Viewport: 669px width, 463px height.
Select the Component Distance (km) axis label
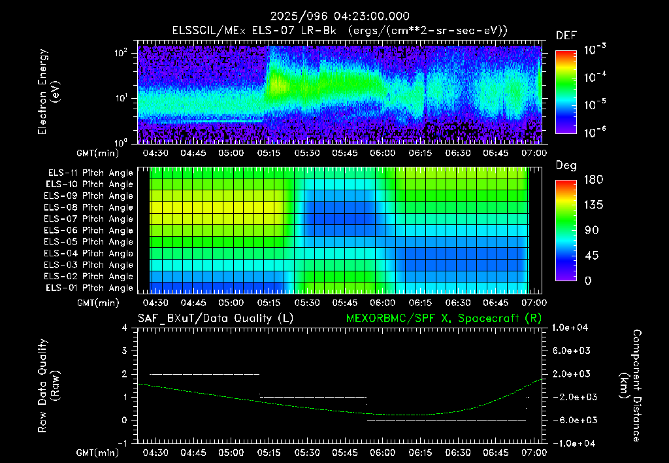(x=630, y=386)
